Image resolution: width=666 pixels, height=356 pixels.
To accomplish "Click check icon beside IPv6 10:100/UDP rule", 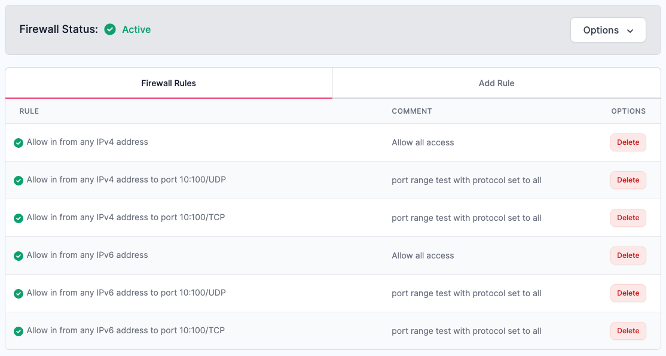I will click(x=19, y=294).
